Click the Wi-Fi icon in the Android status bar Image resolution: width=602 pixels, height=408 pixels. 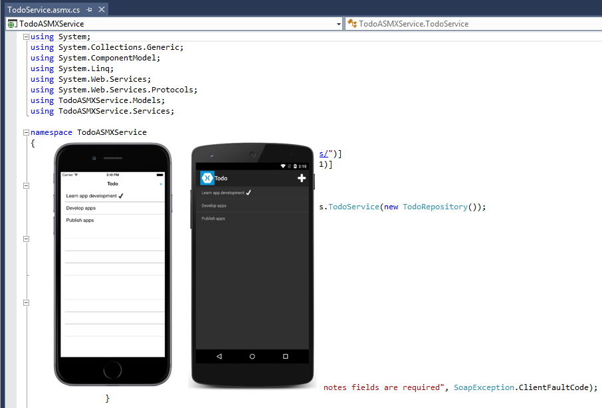tap(283, 165)
